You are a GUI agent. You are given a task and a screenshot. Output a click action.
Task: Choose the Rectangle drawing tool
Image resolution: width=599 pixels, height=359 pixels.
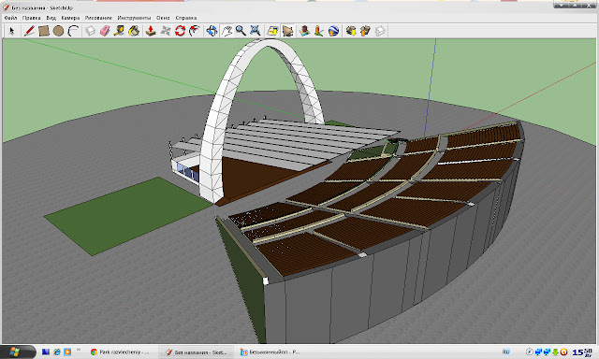pyautogui.click(x=44, y=31)
